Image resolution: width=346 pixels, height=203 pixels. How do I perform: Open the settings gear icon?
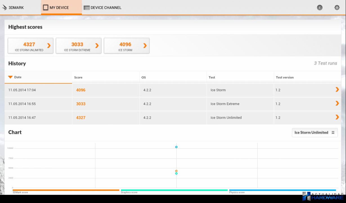click(x=337, y=8)
